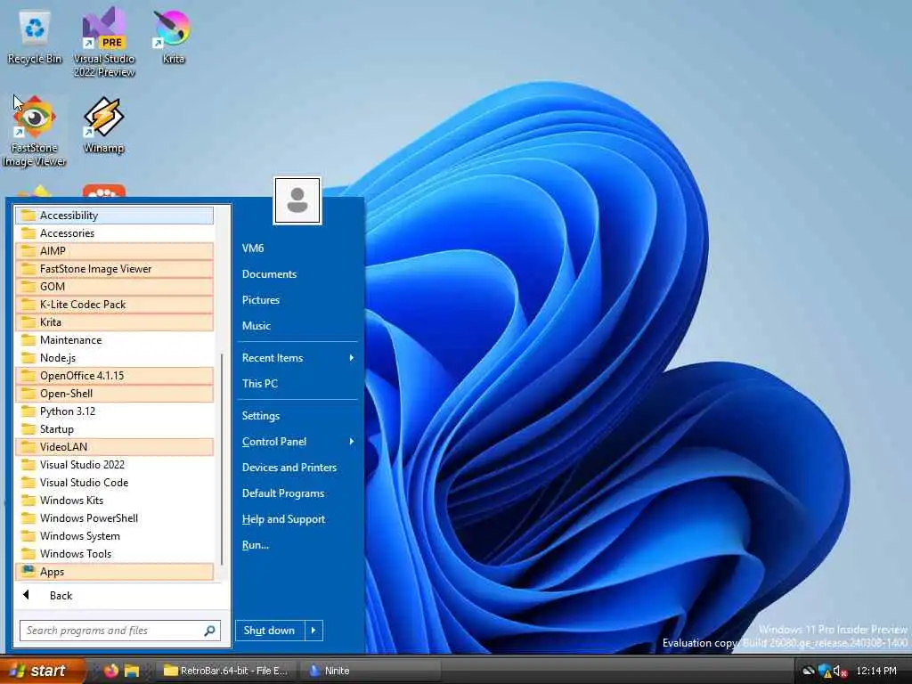The height and width of the screenshot is (684, 912).
Task: Open Settings from the Start menu
Action: [x=297, y=416]
